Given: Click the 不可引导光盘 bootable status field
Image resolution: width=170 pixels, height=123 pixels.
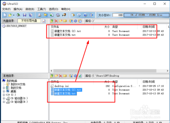Looking at the screenshot, I should click(x=29, y=21).
